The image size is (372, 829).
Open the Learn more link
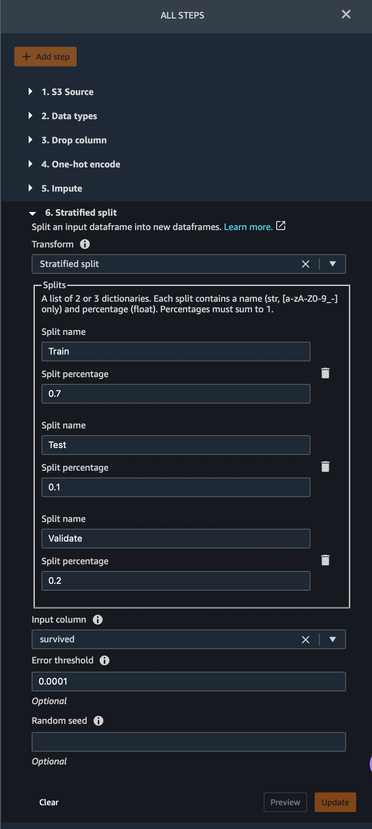(248, 227)
